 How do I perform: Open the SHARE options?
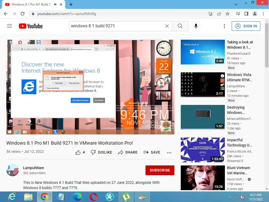pos(128,152)
